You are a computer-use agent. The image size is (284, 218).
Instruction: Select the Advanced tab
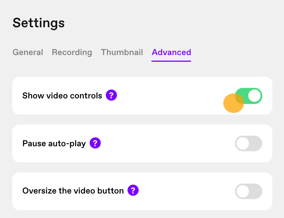[171, 52]
